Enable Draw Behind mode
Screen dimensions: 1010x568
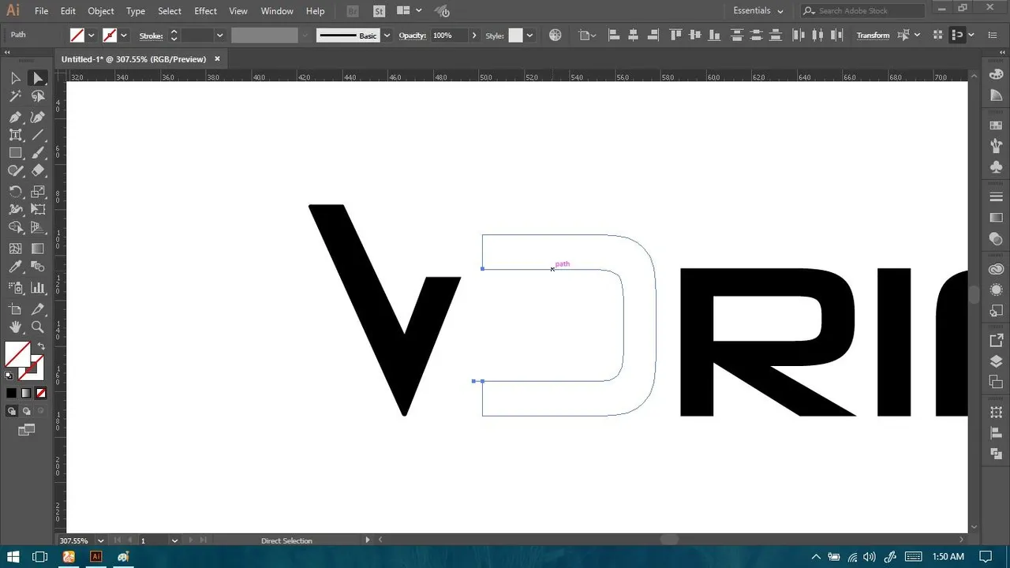[26, 411]
